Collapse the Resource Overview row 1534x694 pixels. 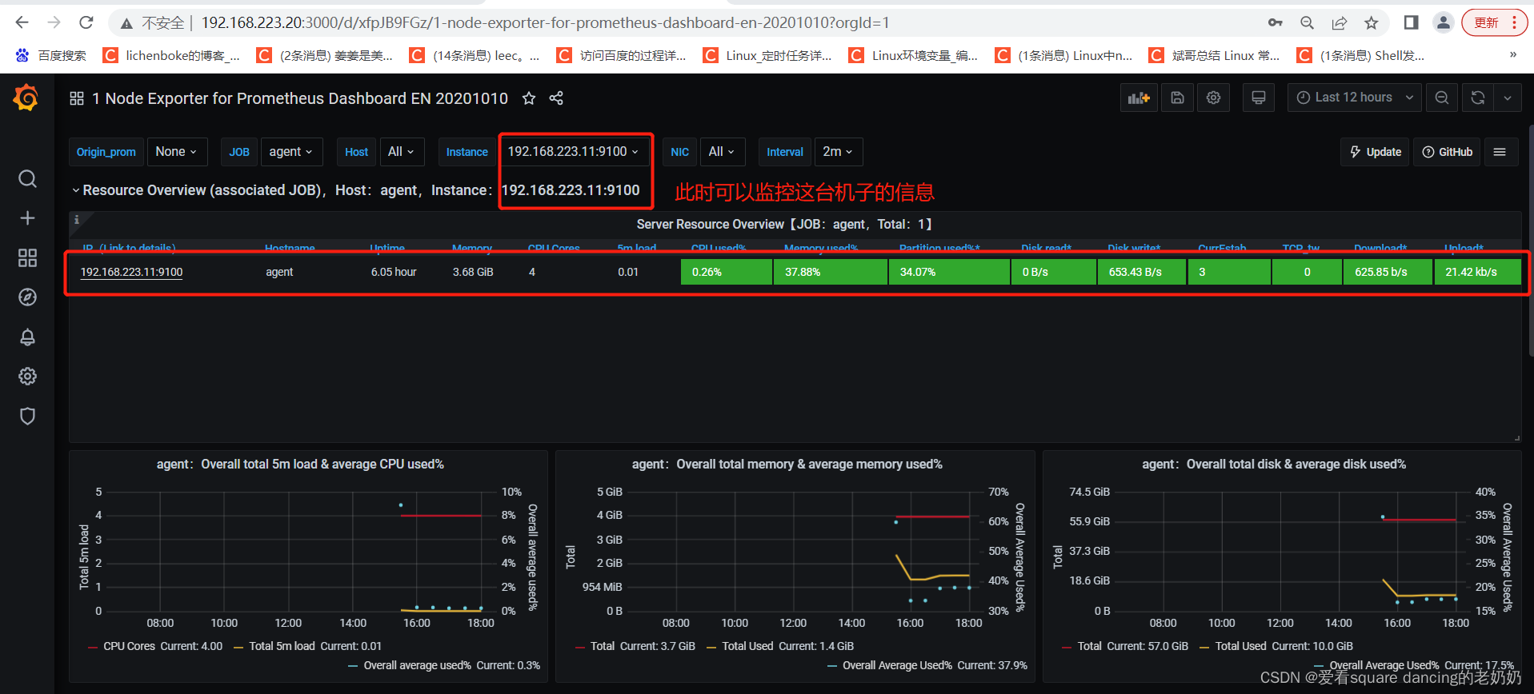click(76, 190)
